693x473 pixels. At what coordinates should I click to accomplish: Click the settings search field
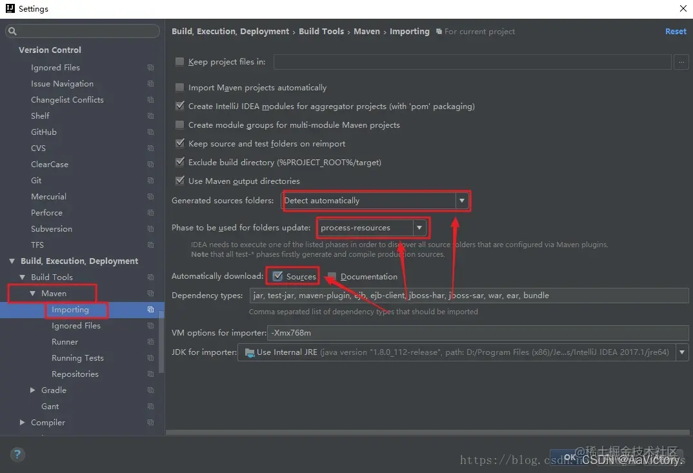click(x=82, y=31)
